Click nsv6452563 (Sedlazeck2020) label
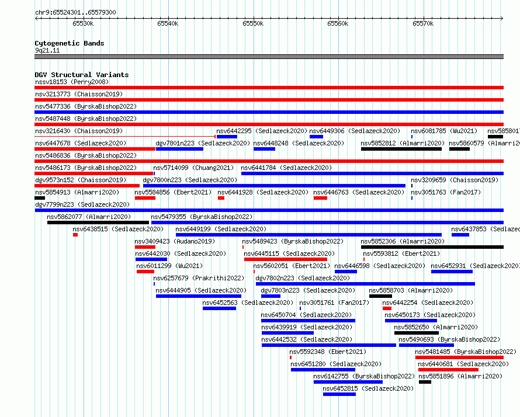The height and width of the screenshot is (417, 520). pos(248,303)
